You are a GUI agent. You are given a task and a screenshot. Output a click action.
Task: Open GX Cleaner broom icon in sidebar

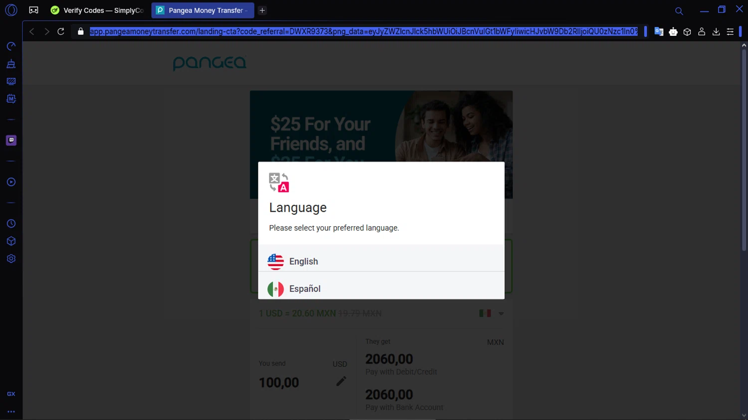tap(11, 64)
